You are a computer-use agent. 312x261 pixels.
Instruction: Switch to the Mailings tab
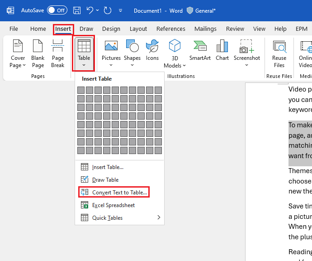pos(205,29)
